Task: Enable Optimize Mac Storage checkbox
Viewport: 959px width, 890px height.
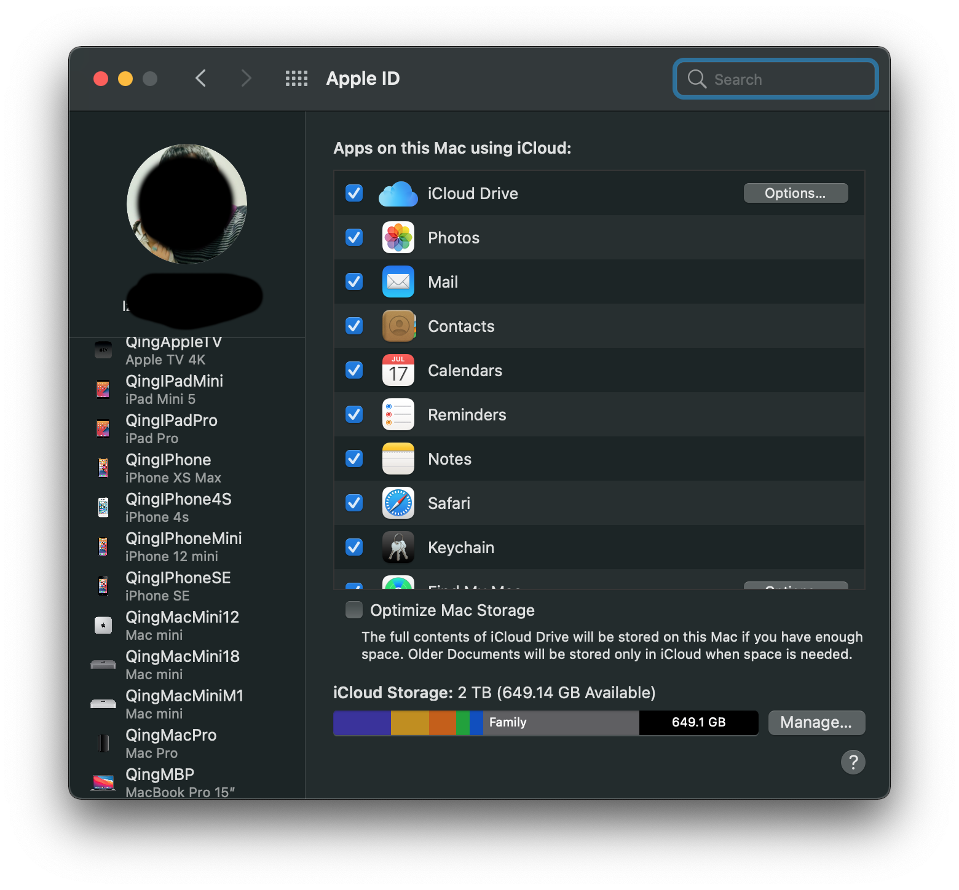Action: click(x=354, y=610)
